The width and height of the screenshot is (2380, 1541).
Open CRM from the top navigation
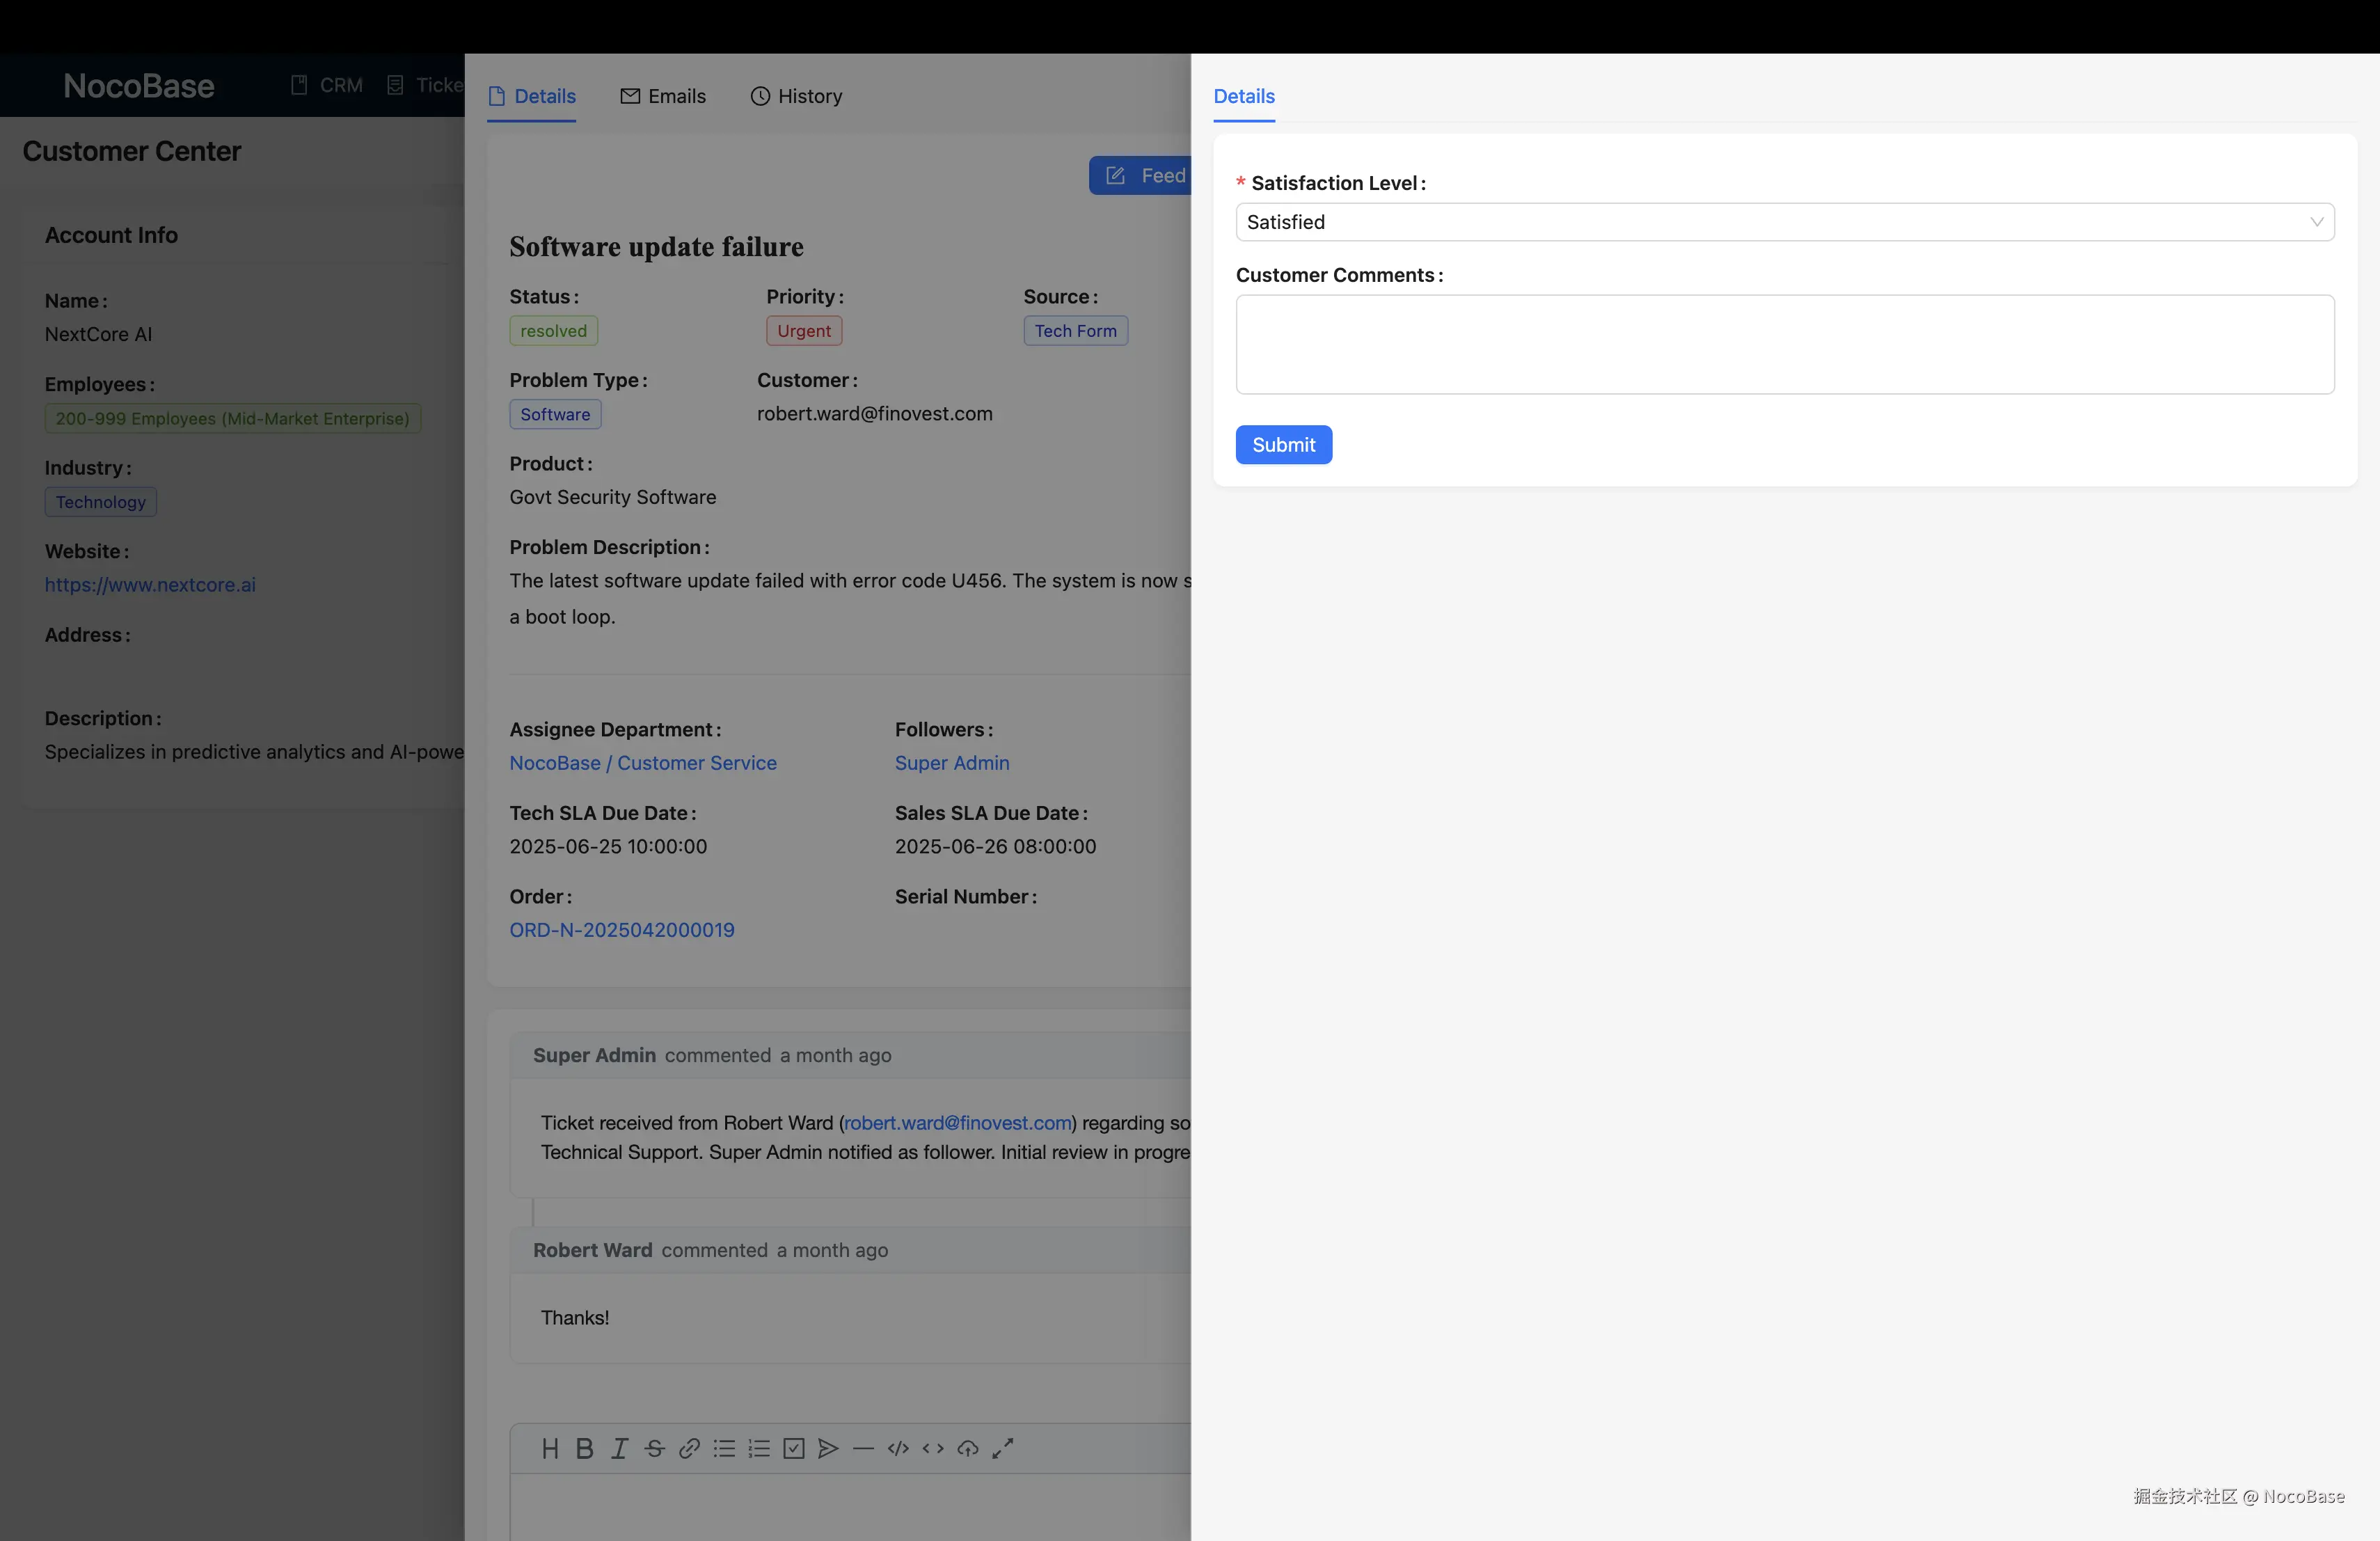coord(340,85)
